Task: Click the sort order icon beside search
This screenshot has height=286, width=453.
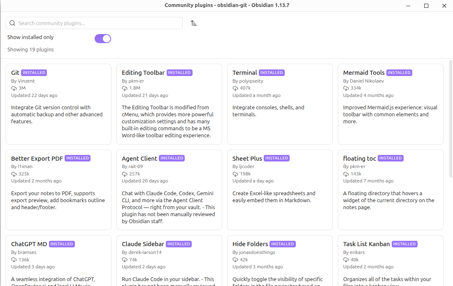Action: 193,23
